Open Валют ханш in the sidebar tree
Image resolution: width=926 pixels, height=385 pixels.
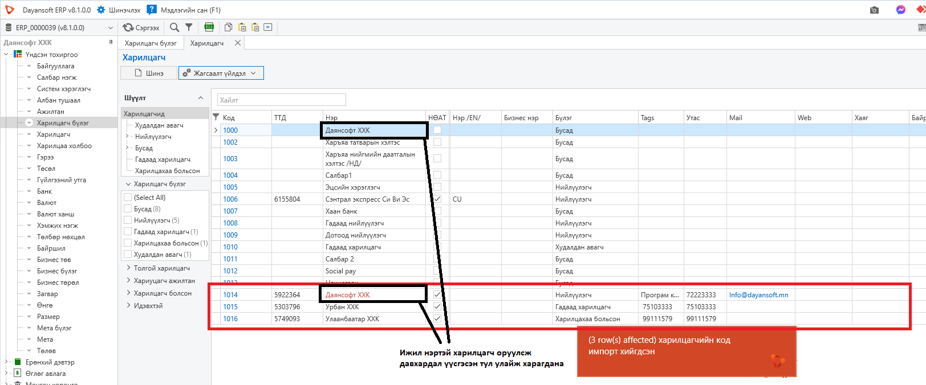(56, 214)
